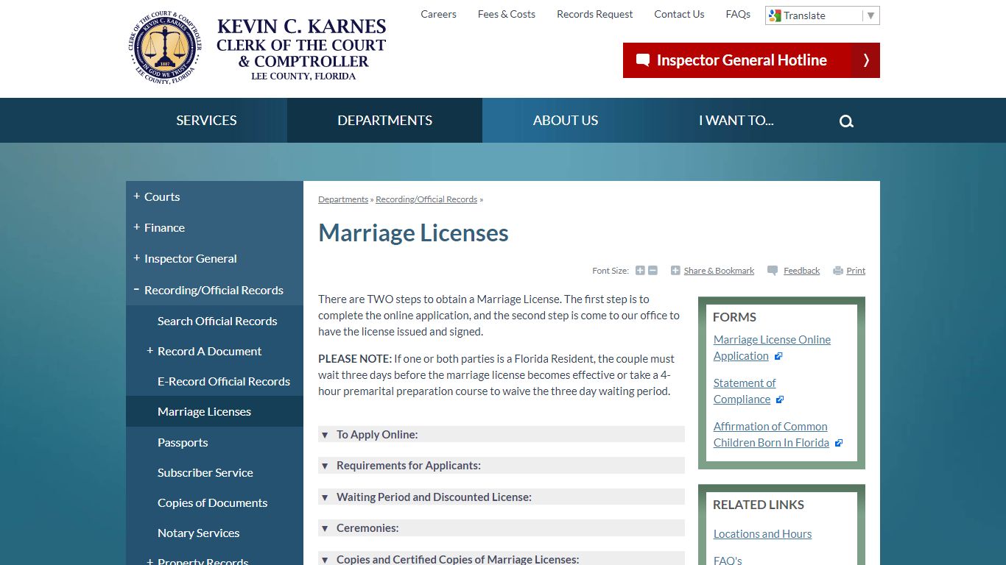Click the Share & Bookmark plus icon
1006x565 pixels.
675,271
